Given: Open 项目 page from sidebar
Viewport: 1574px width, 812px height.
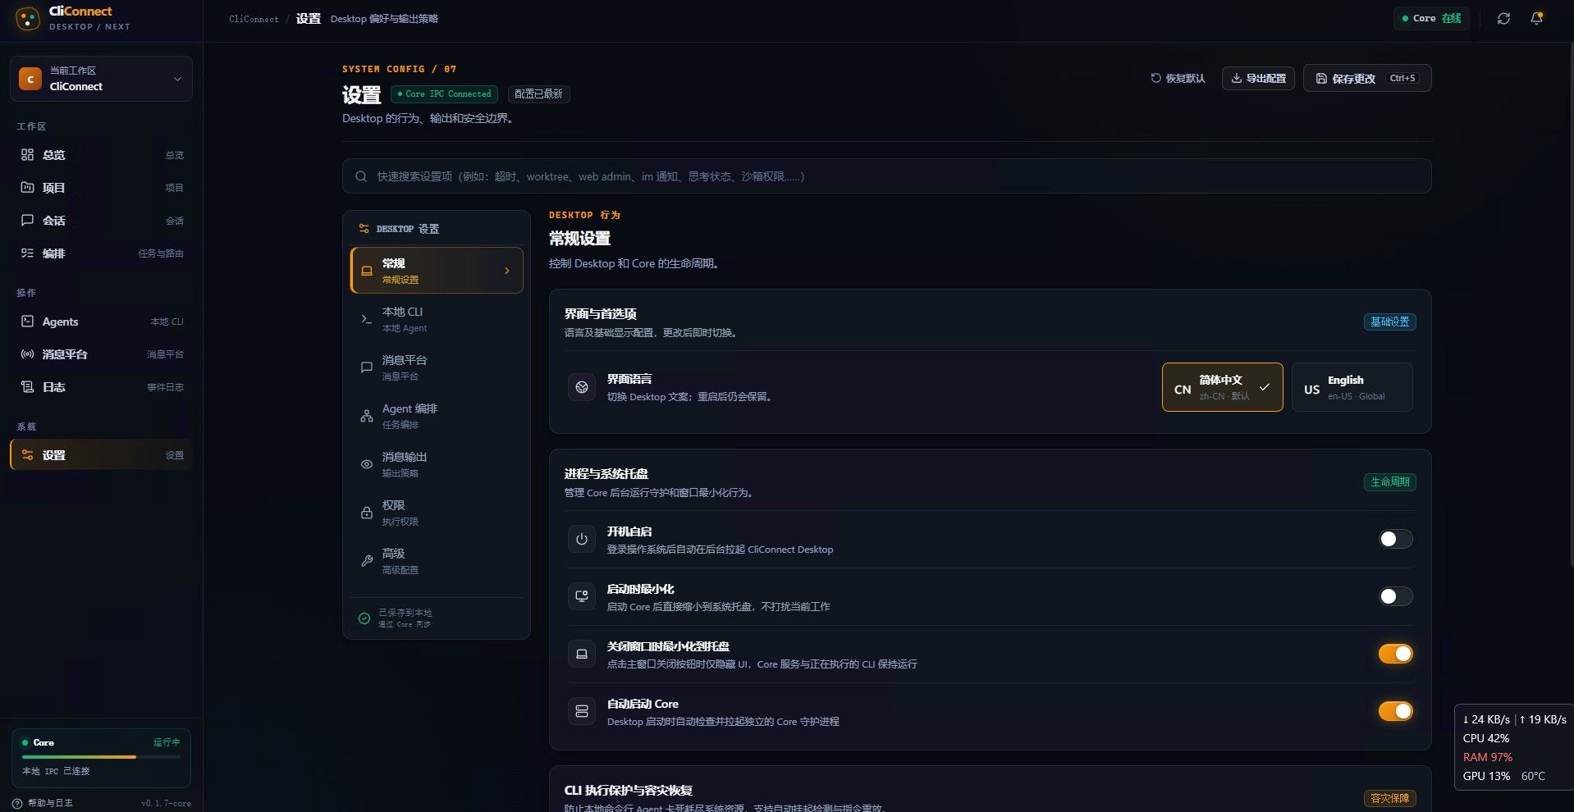Looking at the screenshot, I should click(102, 188).
